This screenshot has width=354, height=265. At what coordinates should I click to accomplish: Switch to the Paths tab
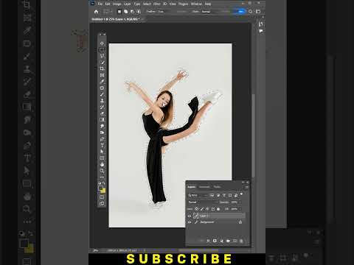(x=217, y=187)
